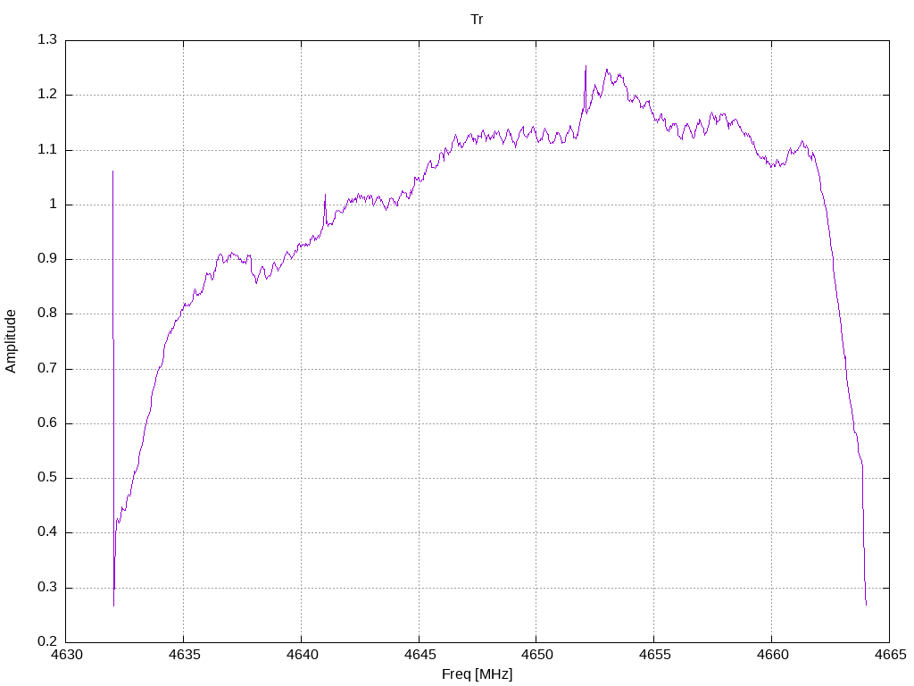This screenshot has height=686, width=914.
Task: Click the y-axis tick label 1.2
Action: [x=47, y=95]
